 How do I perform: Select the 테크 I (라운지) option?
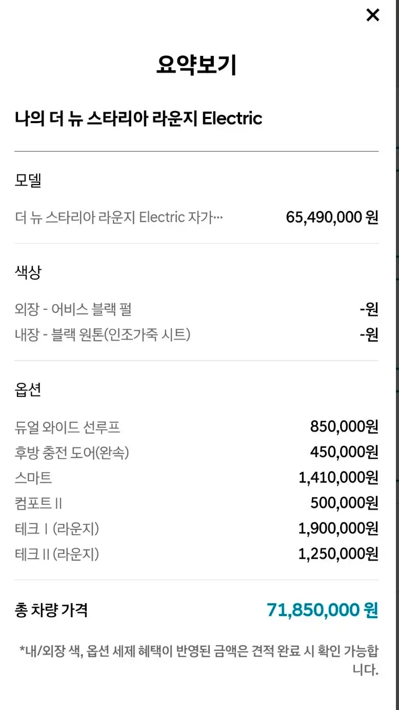pos(57,528)
